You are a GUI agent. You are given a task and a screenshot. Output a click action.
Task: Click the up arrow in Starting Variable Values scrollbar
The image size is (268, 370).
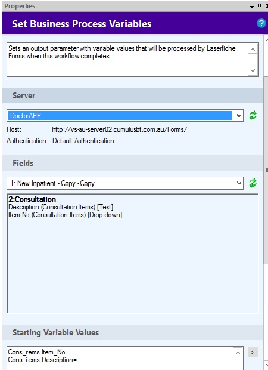click(238, 353)
